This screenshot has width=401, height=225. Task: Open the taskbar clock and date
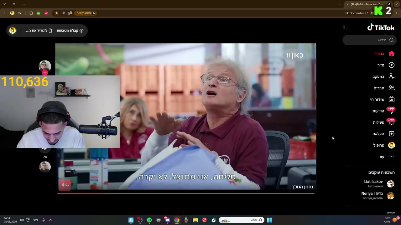pos(10,220)
